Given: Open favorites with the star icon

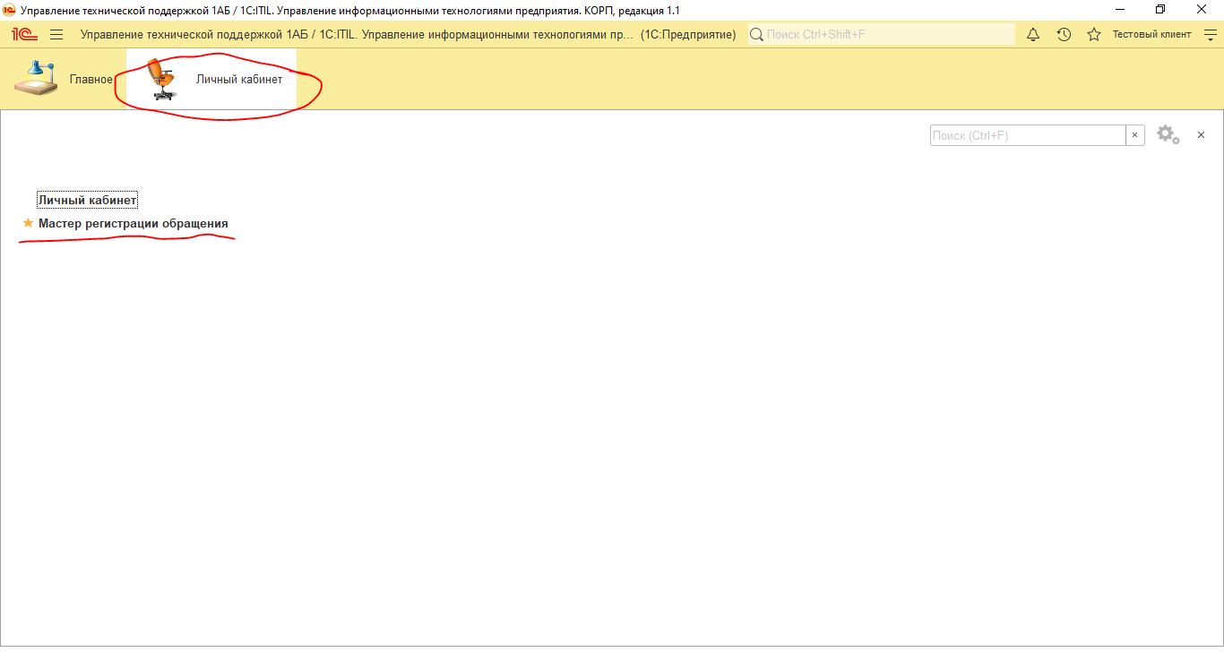Looking at the screenshot, I should coord(1093,35).
